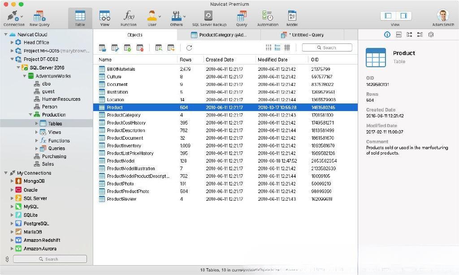Click the Open Table icon

coord(102,47)
